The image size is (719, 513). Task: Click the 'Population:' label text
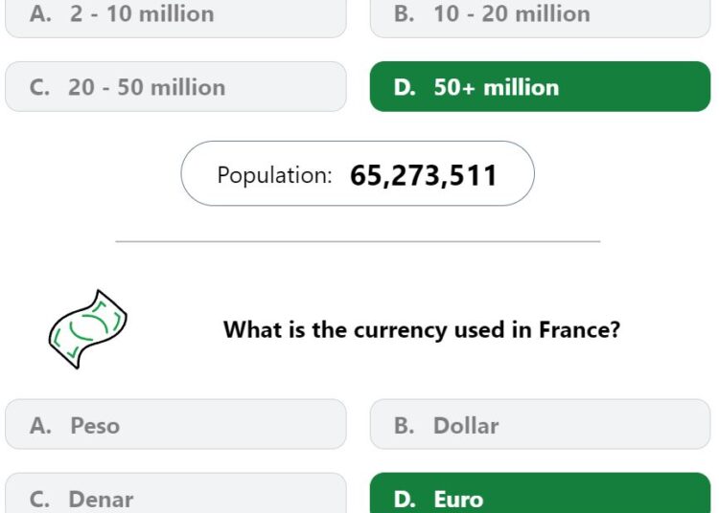click(x=275, y=175)
